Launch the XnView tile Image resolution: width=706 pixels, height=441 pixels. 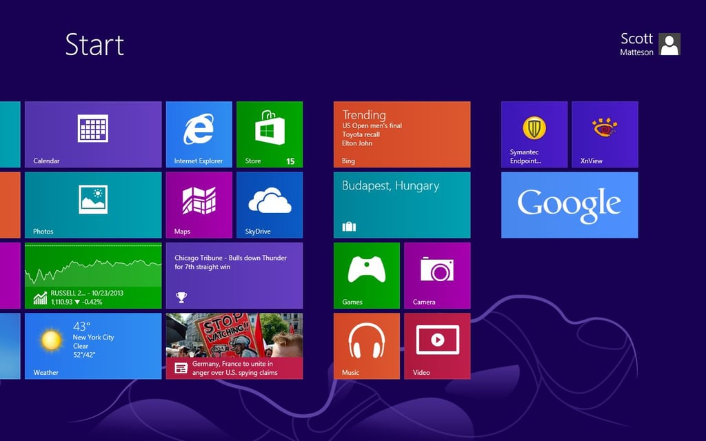click(605, 134)
